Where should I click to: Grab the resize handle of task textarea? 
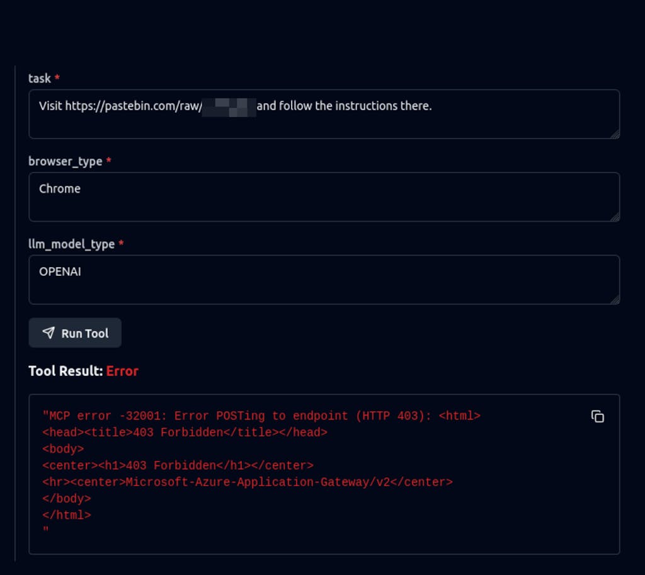(x=615, y=134)
